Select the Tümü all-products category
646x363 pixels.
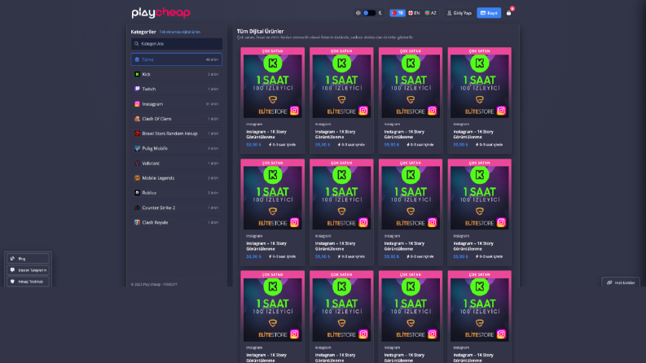(x=176, y=59)
